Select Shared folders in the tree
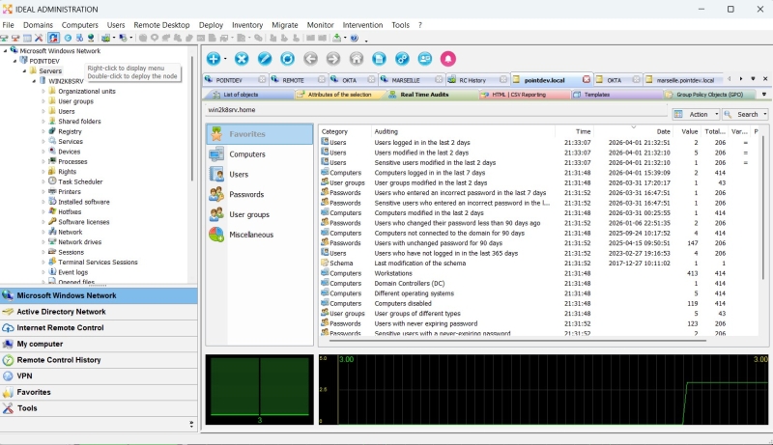Screen dimensions: 773x445 coord(79,121)
